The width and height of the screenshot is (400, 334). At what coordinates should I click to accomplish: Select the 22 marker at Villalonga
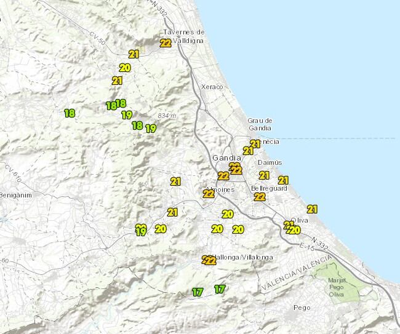(209, 260)
